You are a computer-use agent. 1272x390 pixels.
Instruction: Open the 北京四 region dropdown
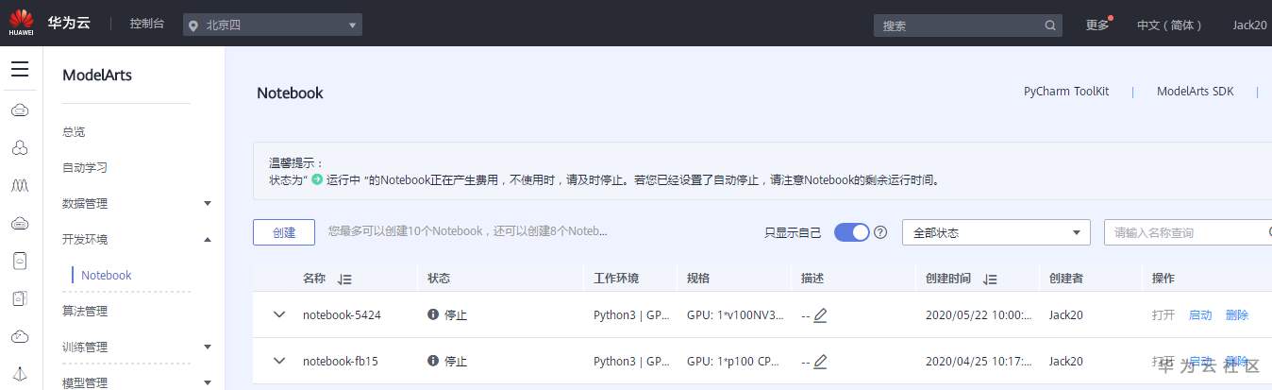tap(273, 25)
